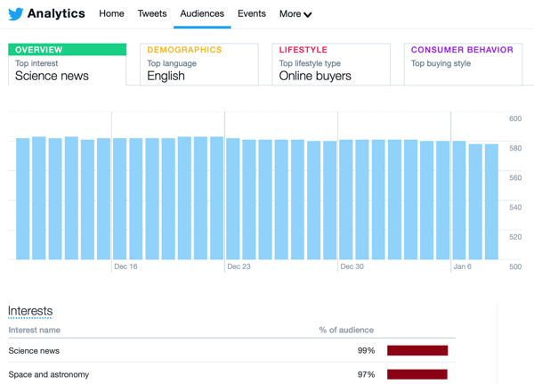The width and height of the screenshot is (534, 384).
Task: Click the Dec 30 date marker
Action: click(x=352, y=266)
